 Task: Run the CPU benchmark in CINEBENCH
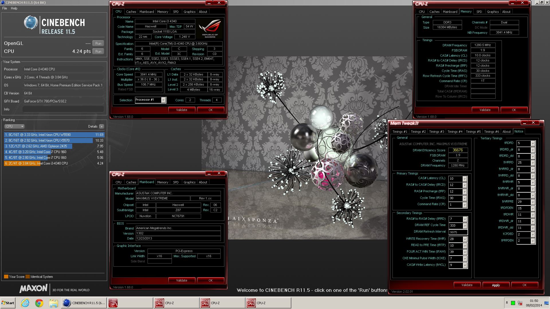tap(98, 51)
